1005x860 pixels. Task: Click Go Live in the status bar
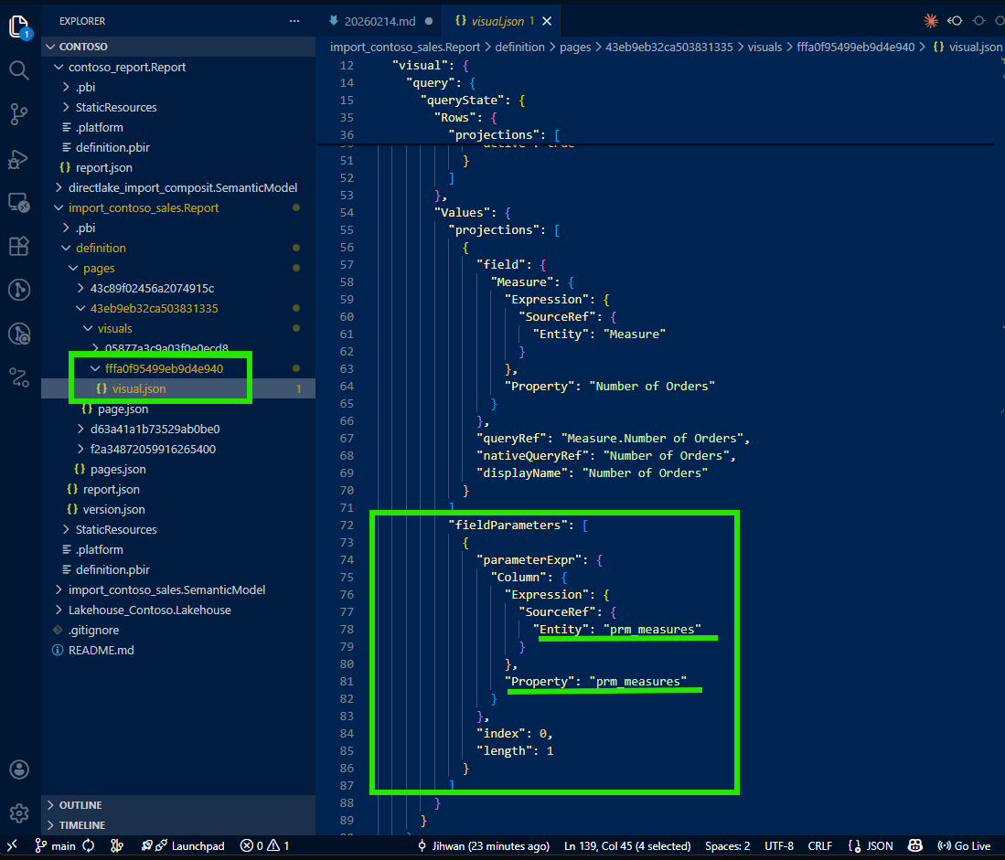click(x=964, y=846)
